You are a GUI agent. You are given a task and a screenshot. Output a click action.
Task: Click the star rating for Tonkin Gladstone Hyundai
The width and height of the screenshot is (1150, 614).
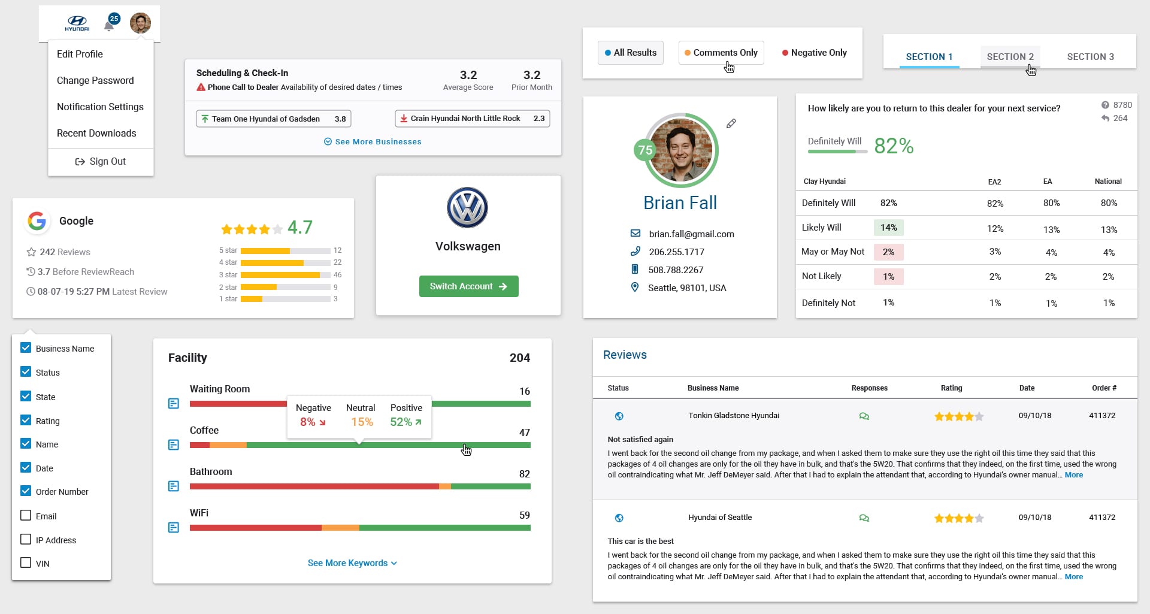958,416
